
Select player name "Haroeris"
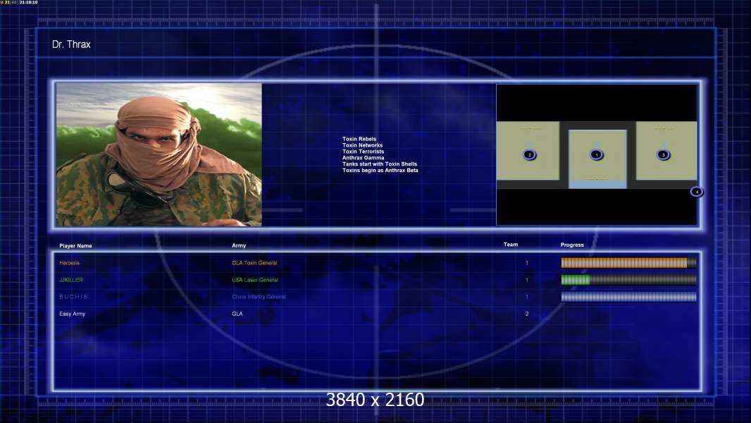(x=70, y=263)
